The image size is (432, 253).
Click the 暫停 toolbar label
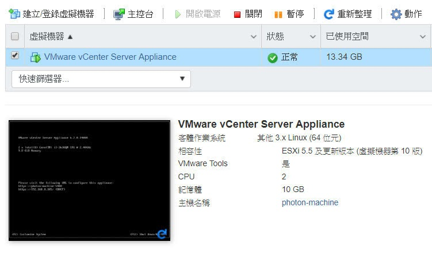point(295,14)
